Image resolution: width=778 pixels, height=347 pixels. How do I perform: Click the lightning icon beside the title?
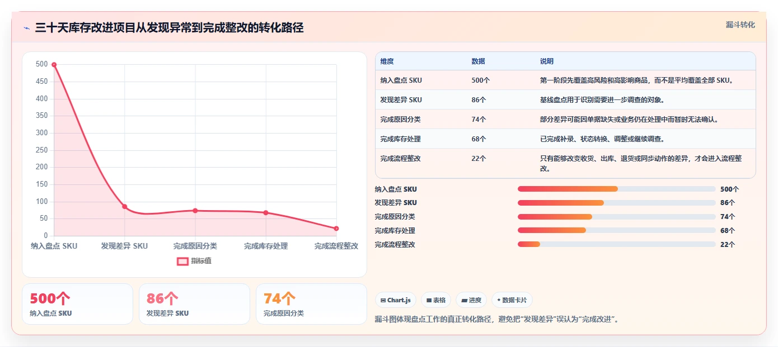(x=27, y=28)
